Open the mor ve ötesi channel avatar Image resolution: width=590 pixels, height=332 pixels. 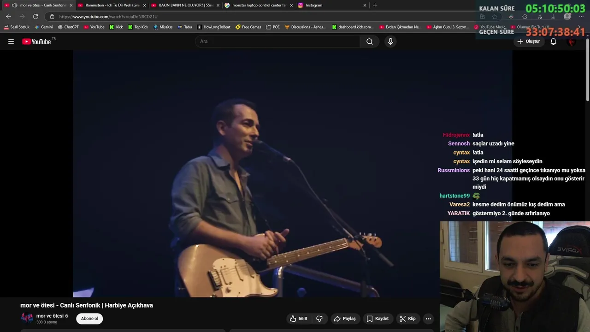click(27, 318)
